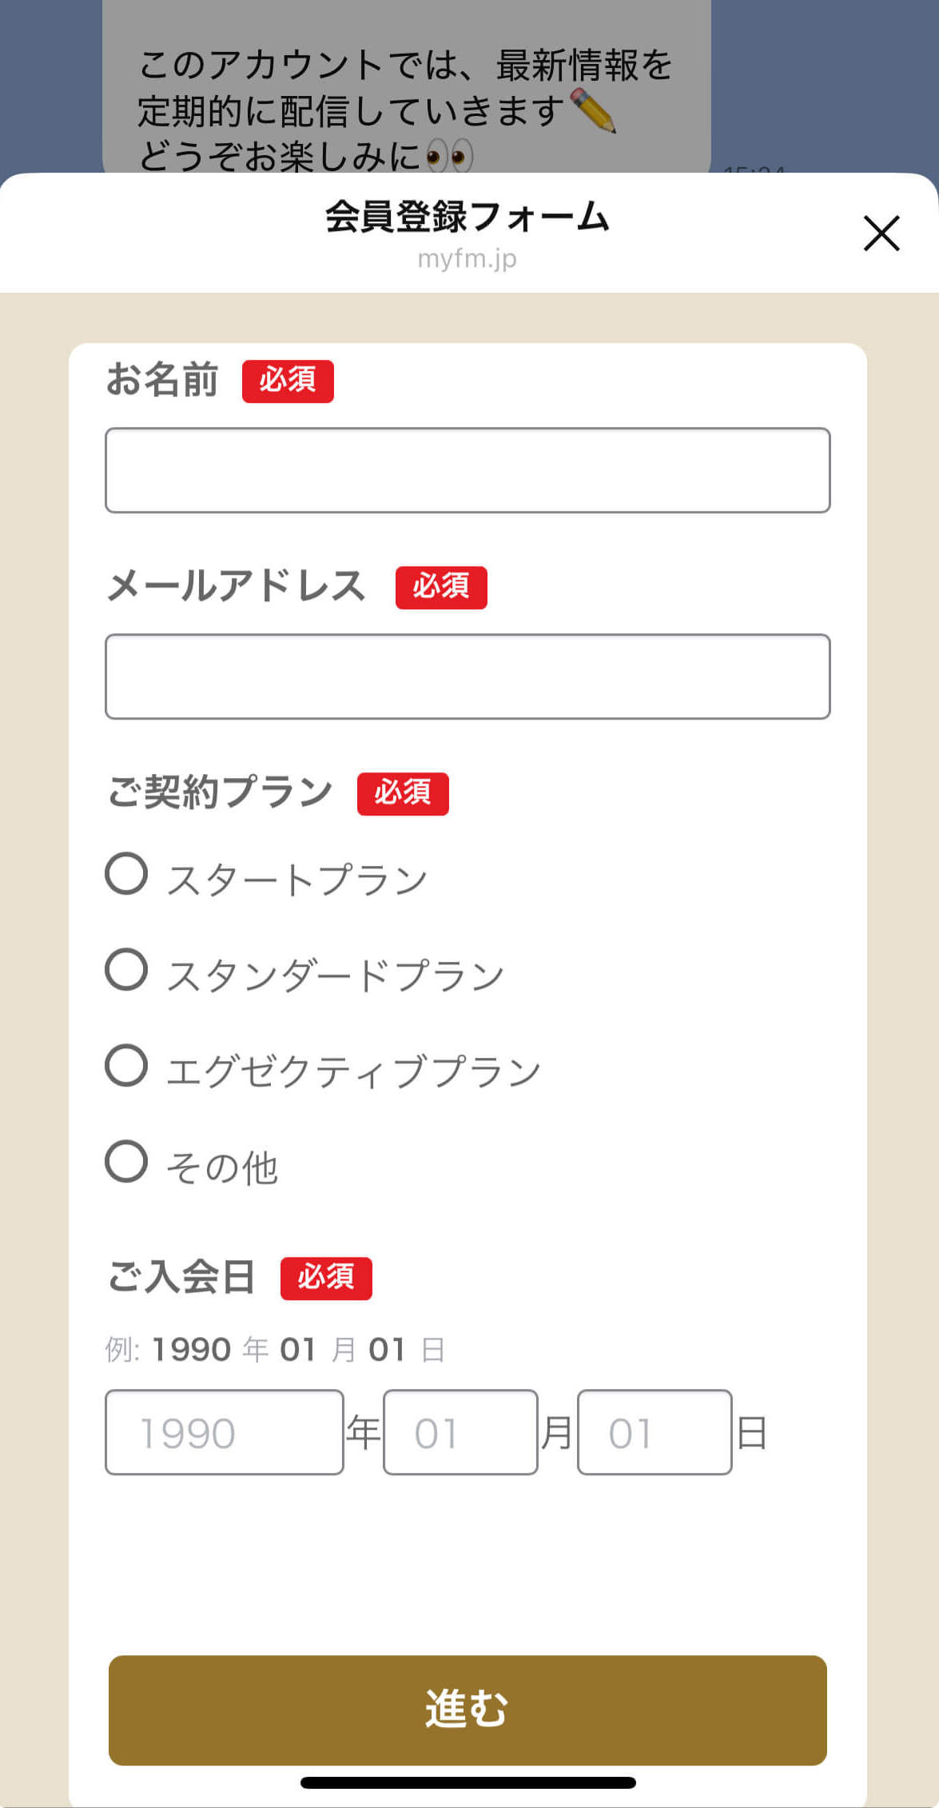Screen dimensions: 939x1808
Task: Select the スタートプラン radio option
Action: 126,873
